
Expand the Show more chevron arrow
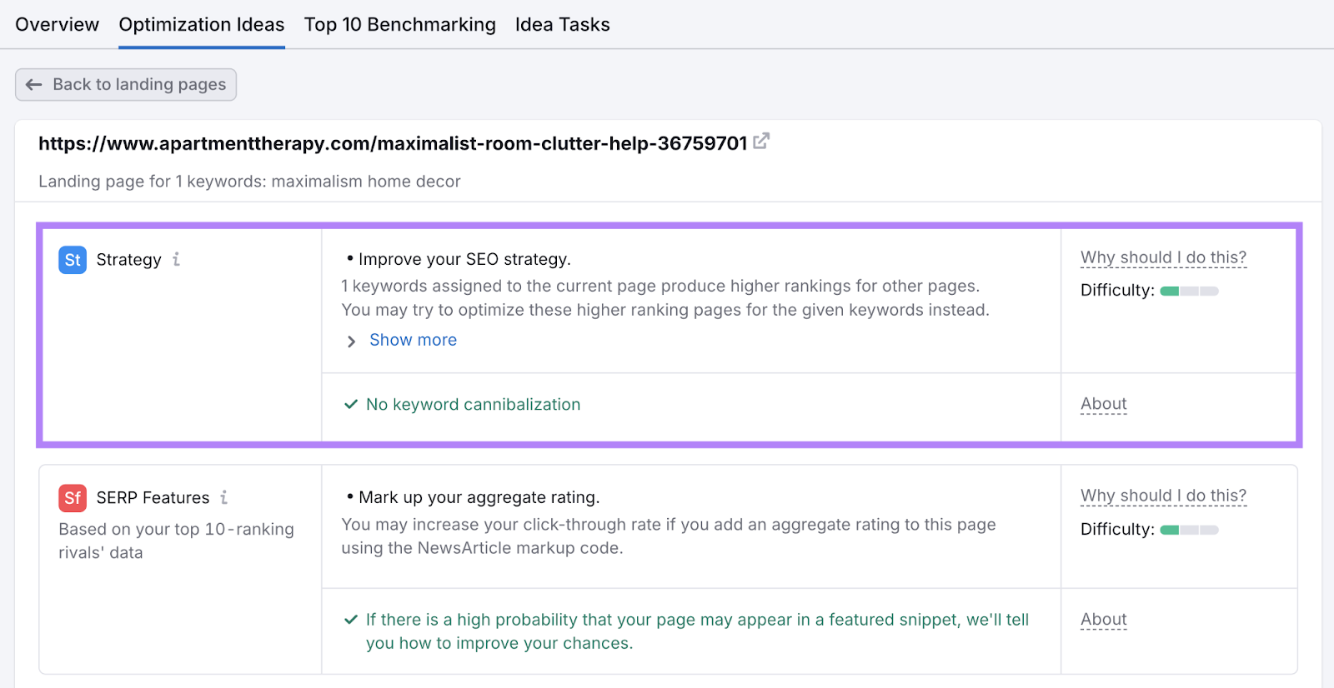click(x=351, y=342)
